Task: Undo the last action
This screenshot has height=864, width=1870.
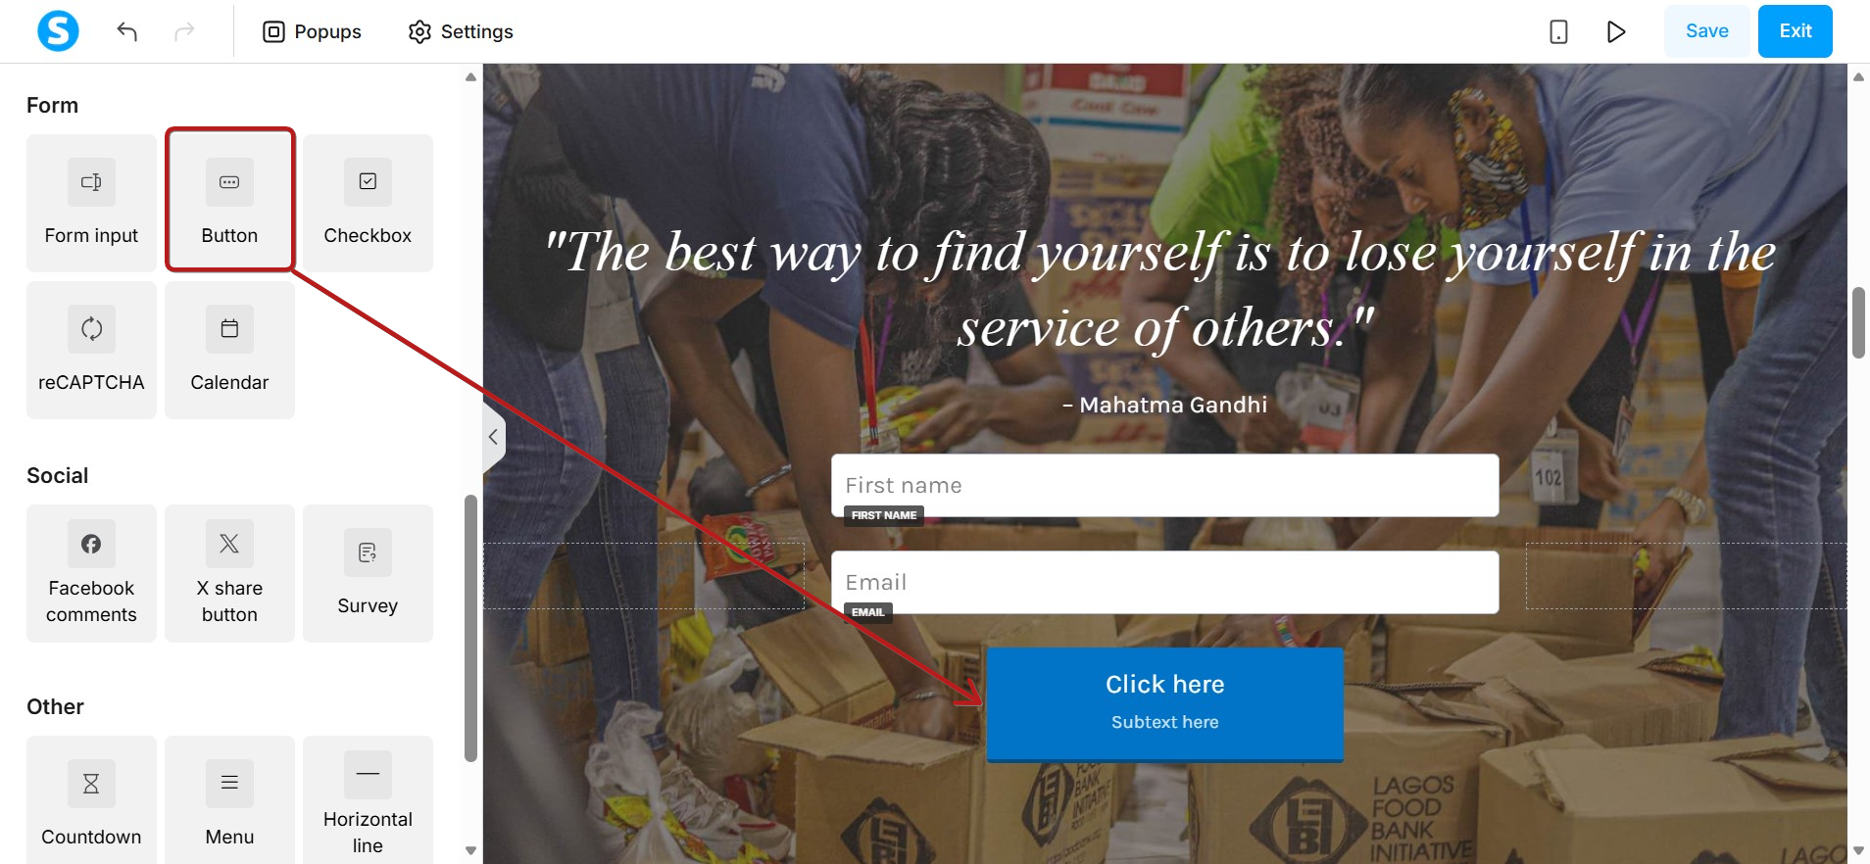Action: (x=126, y=31)
